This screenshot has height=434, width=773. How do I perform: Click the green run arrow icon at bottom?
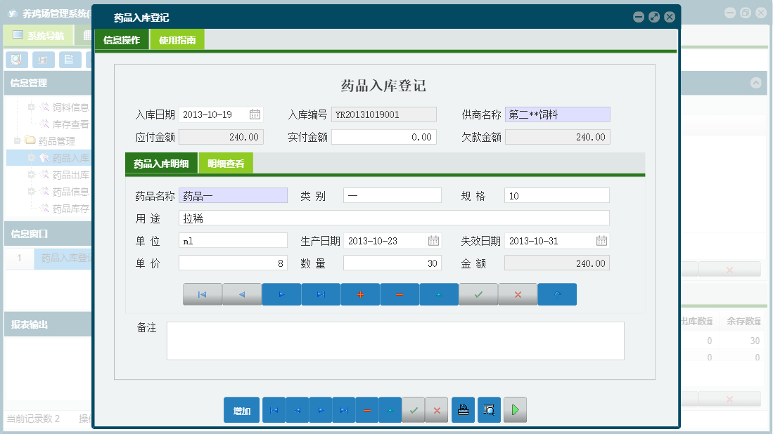[514, 409]
